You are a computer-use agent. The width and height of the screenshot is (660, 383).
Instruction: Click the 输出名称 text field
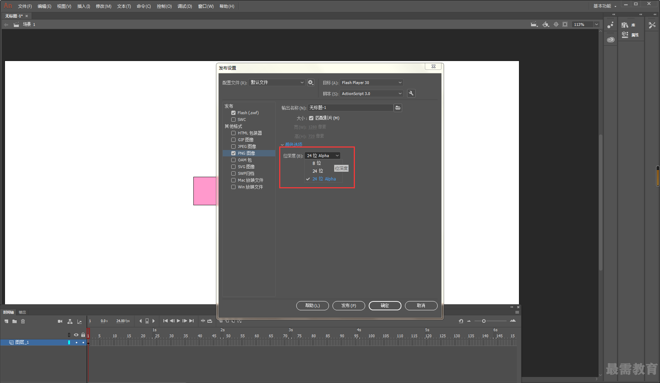tap(350, 107)
